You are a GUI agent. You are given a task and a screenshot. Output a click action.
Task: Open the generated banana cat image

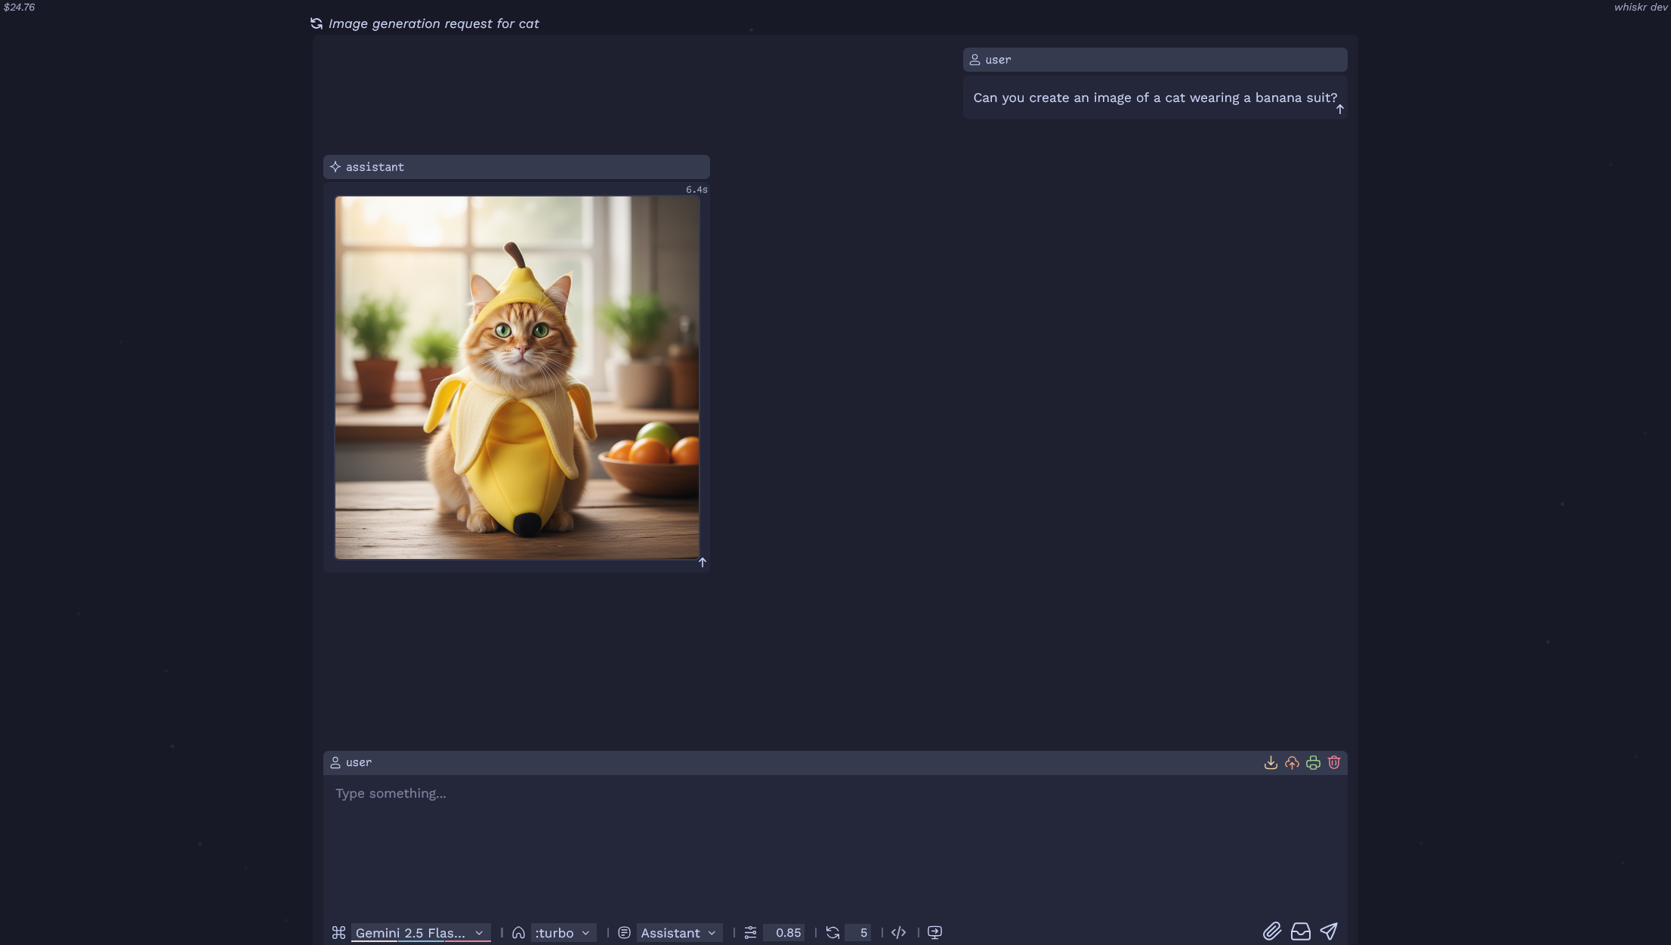(x=517, y=378)
